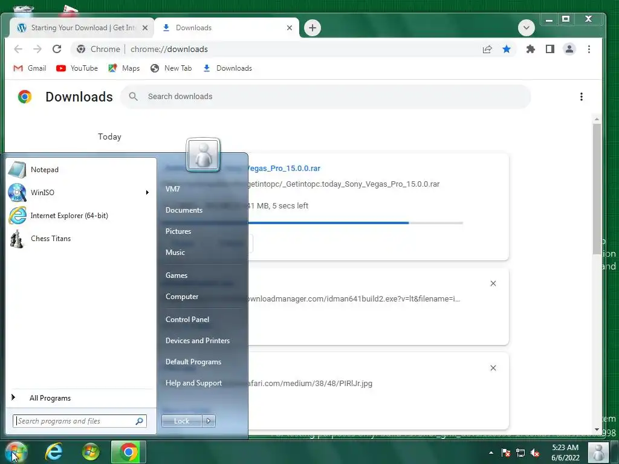Start Chess Titans from the Start menu
Image resolution: width=619 pixels, height=464 pixels.
click(x=81, y=238)
